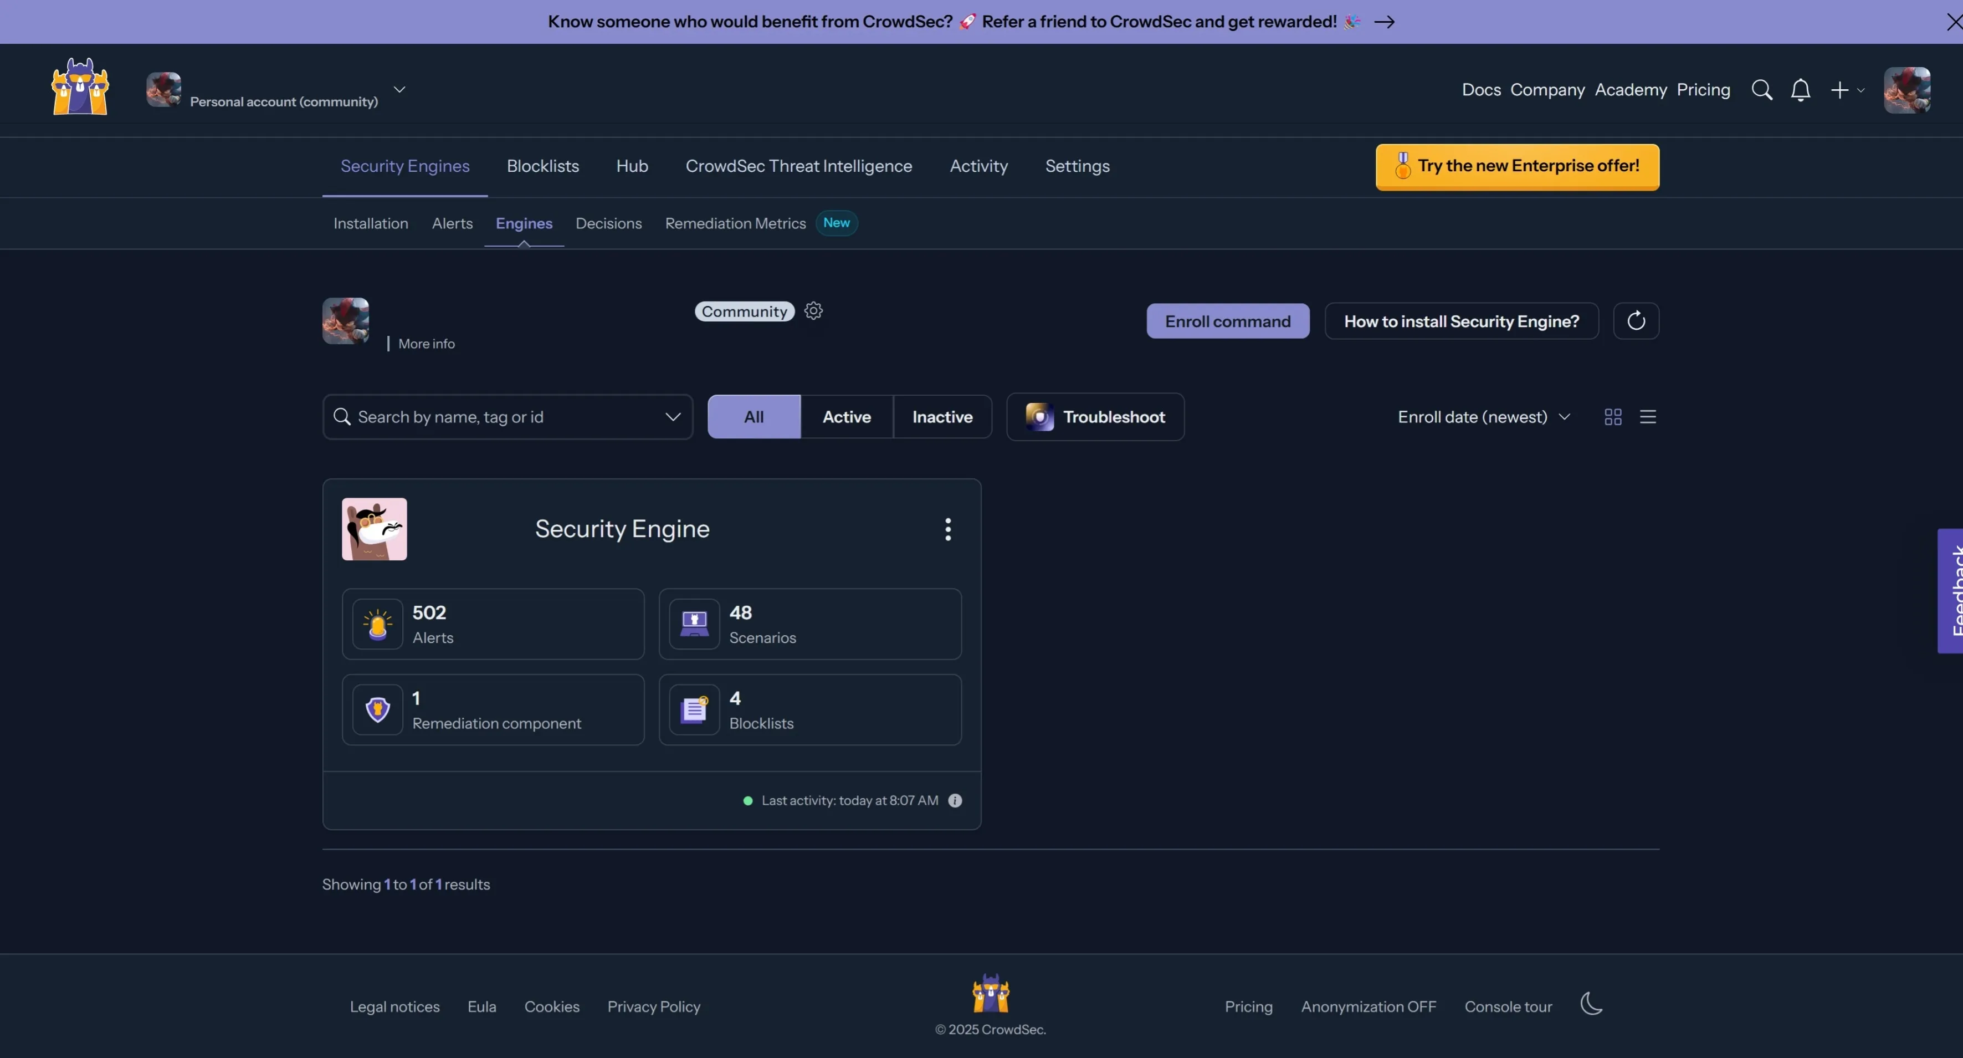The image size is (1963, 1058).
Task: Click the Troubleshoot camera icon
Action: click(1039, 417)
